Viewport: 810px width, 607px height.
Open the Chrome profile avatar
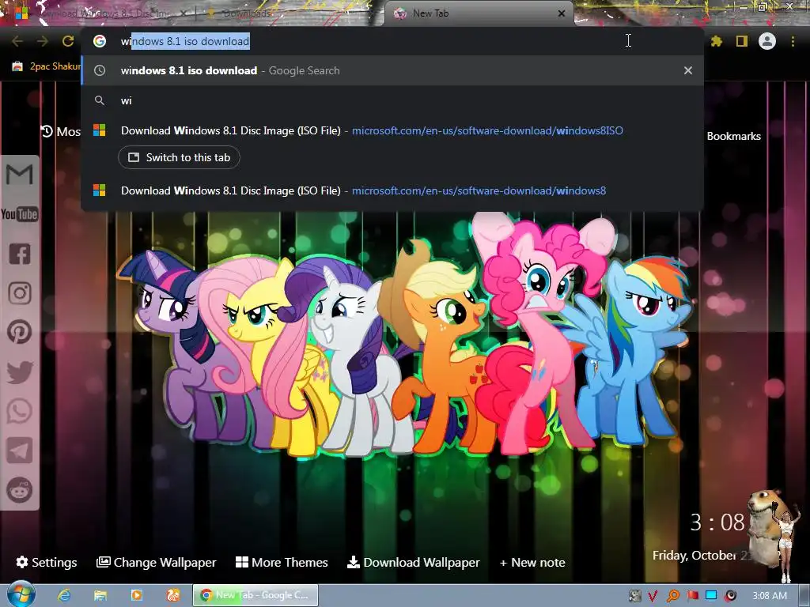click(x=767, y=41)
